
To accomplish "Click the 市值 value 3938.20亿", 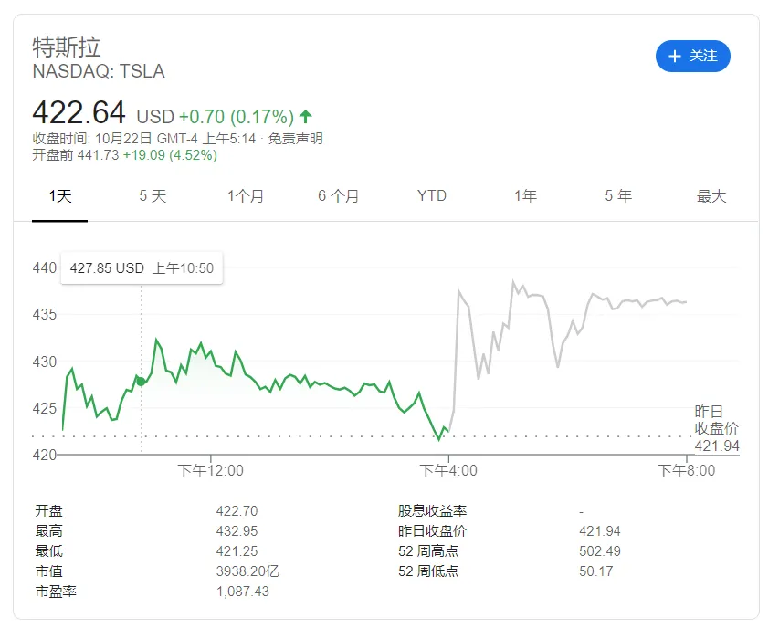I will click(247, 571).
